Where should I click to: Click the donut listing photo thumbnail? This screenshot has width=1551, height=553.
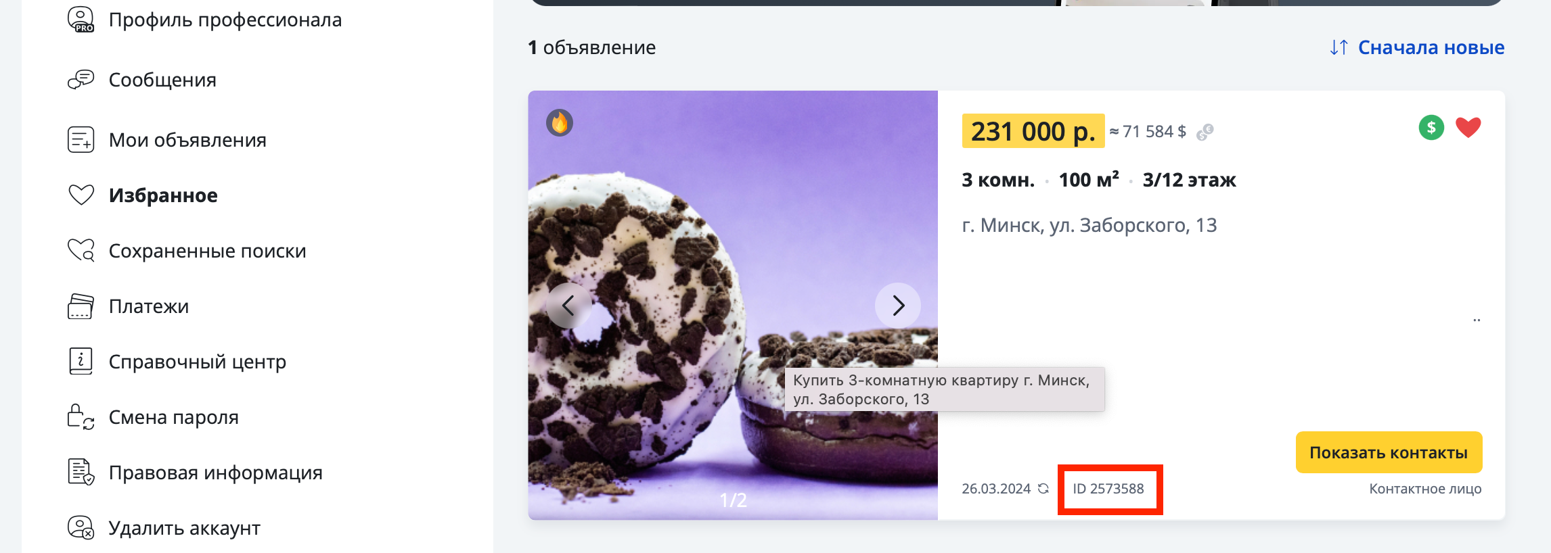click(x=733, y=306)
